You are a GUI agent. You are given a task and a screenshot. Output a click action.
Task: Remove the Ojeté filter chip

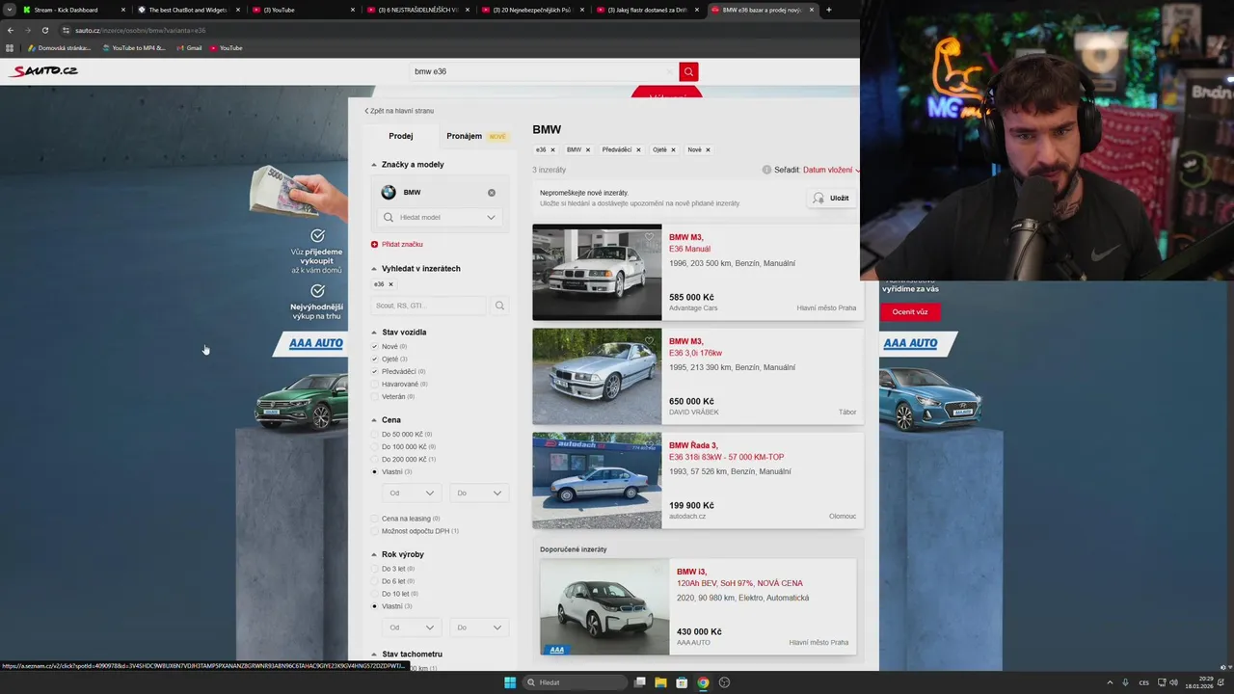pos(673,149)
